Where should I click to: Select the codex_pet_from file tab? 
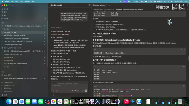pos(100,5)
